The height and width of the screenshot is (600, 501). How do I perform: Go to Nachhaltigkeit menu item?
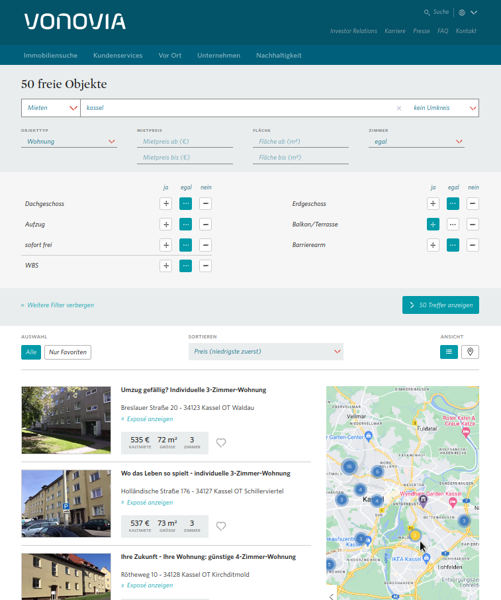coord(279,56)
